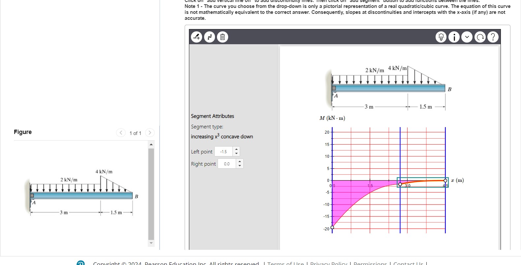This screenshot has height=265, width=521.
Task: Click the cantilever beam figure thumbnail
Action: [x=82, y=192]
